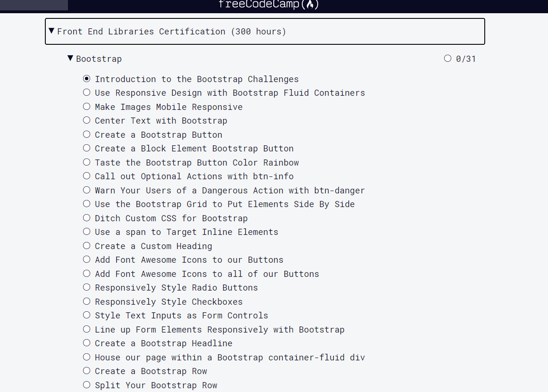The image size is (548, 392).
Task: Open Use Responsive Design with Bootstrap Fluid Containers
Action: tap(230, 93)
